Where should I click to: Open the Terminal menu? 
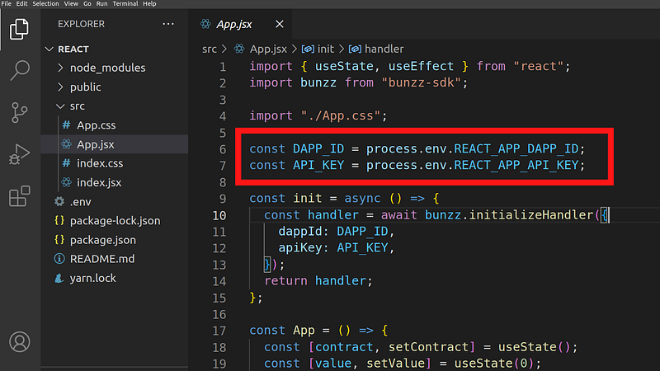125,4
